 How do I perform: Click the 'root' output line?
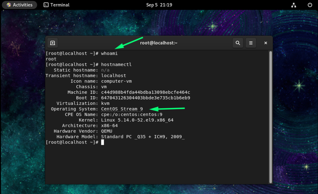point(51,59)
